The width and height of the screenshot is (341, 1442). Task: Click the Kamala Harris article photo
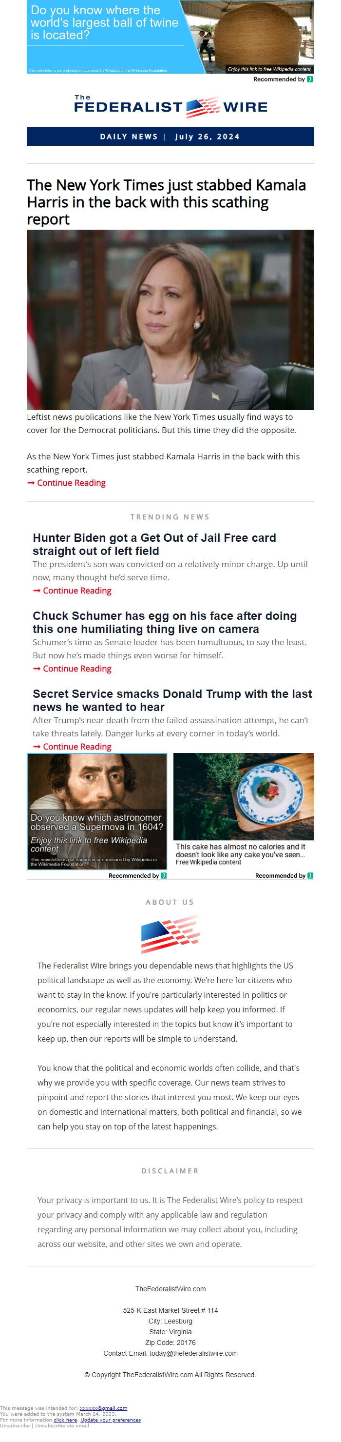(x=170, y=319)
